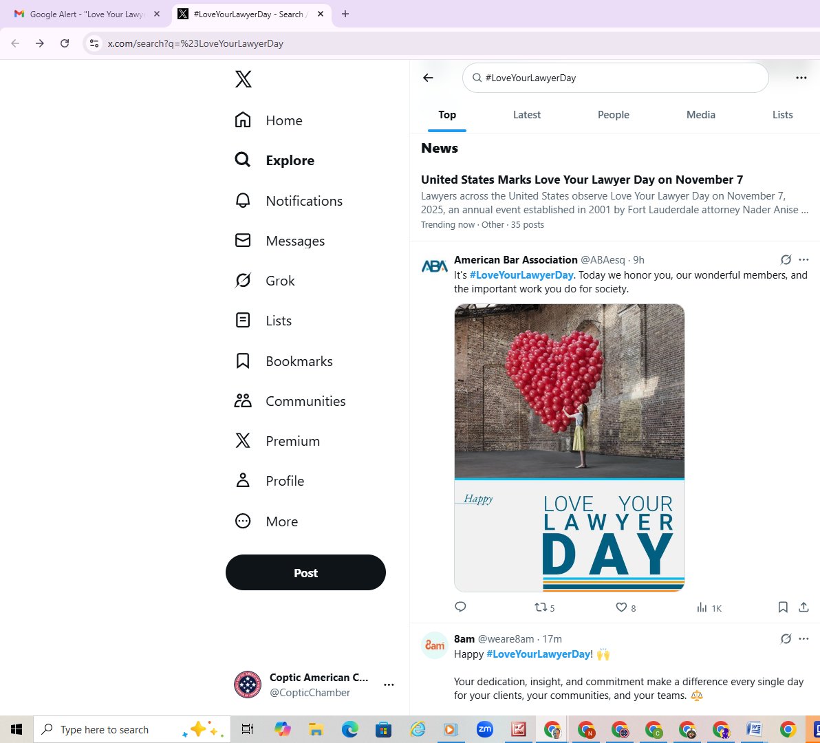The height and width of the screenshot is (743, 820).
Task: Switch to the Lists search tab
Action: pyautogui.click(x=782, y=114)
